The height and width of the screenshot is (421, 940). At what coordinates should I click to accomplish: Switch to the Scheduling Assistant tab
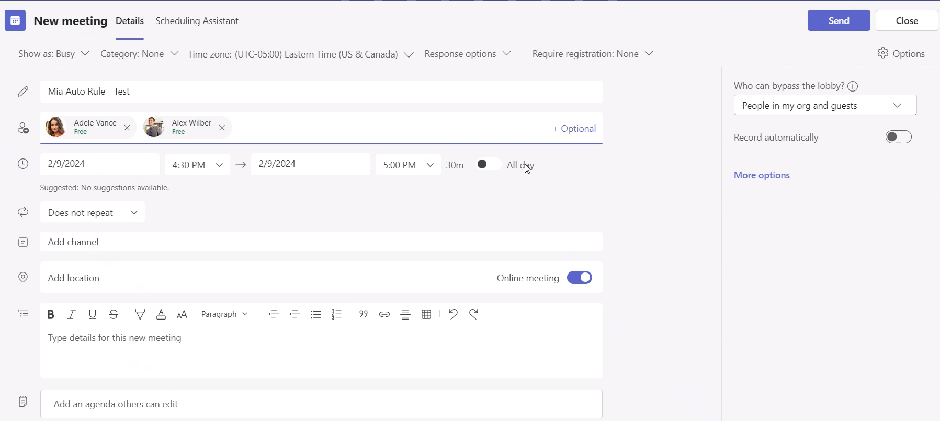tap(197, 21)
